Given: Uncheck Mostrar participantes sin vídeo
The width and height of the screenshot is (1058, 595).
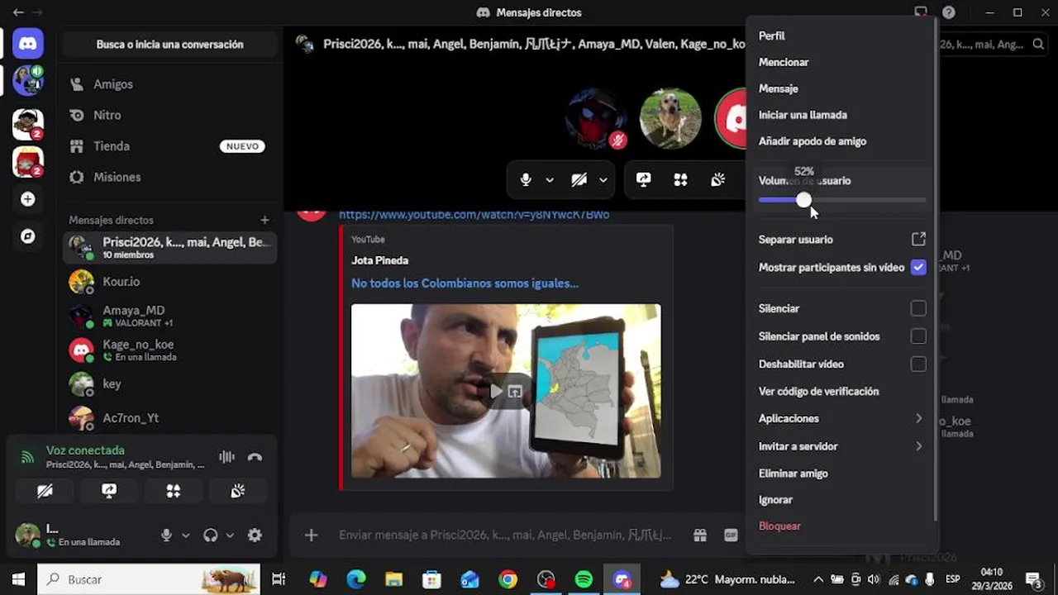Looking at the screenshot, I should pos(918,268).
